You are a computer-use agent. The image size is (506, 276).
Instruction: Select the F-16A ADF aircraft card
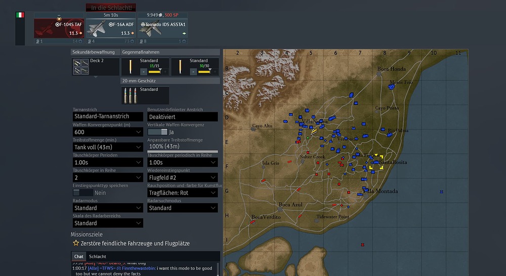pyautogui.click(x=111, y=28)
